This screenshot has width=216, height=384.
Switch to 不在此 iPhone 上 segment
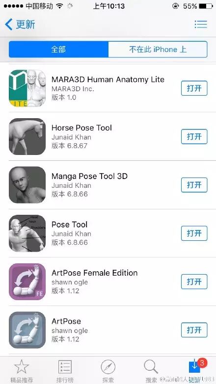[158, 49]
